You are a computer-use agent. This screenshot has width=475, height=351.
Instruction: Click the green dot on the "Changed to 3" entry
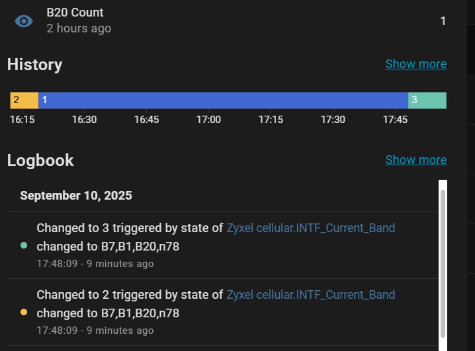click(24, 246)
